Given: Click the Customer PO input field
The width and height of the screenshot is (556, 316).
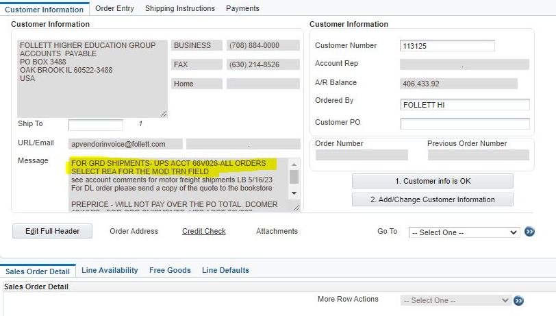Looking at the screenshot, I should (465, 123).
